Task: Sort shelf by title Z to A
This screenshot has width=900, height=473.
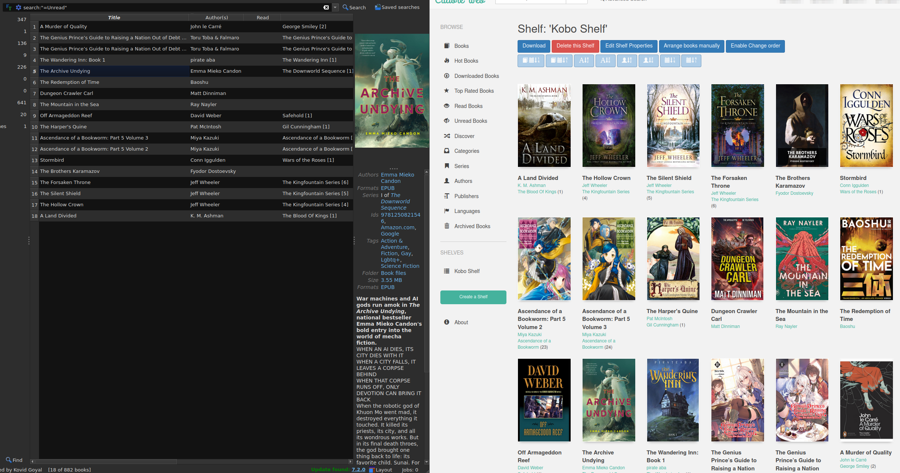Action: click(605, 60)
